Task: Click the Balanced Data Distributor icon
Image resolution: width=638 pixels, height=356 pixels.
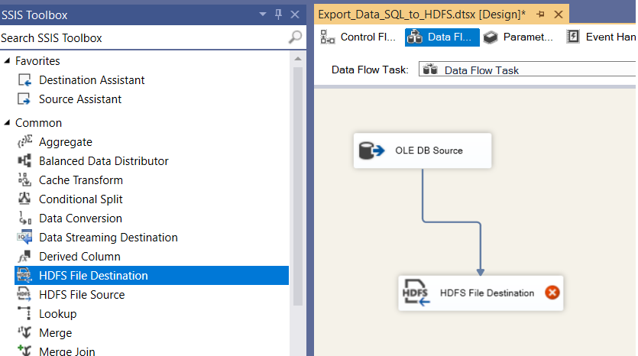Action: point(24,161)
